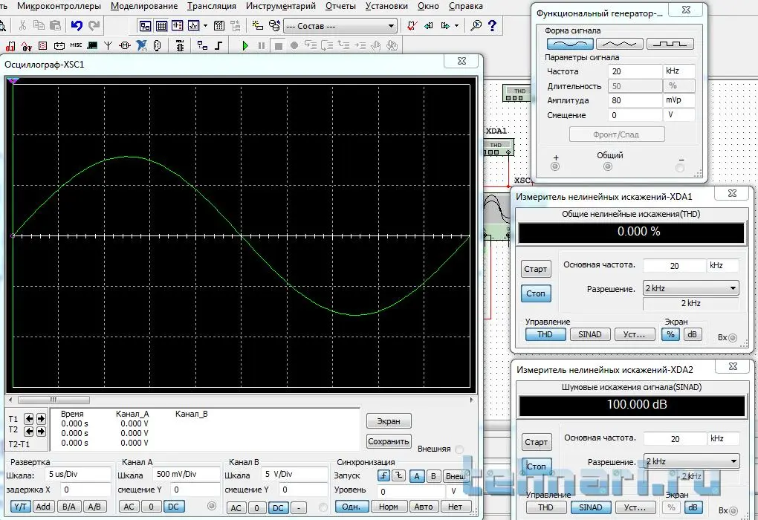
Task: Move cursor T1 right with arrow
Action: click(x=41, y=419)
